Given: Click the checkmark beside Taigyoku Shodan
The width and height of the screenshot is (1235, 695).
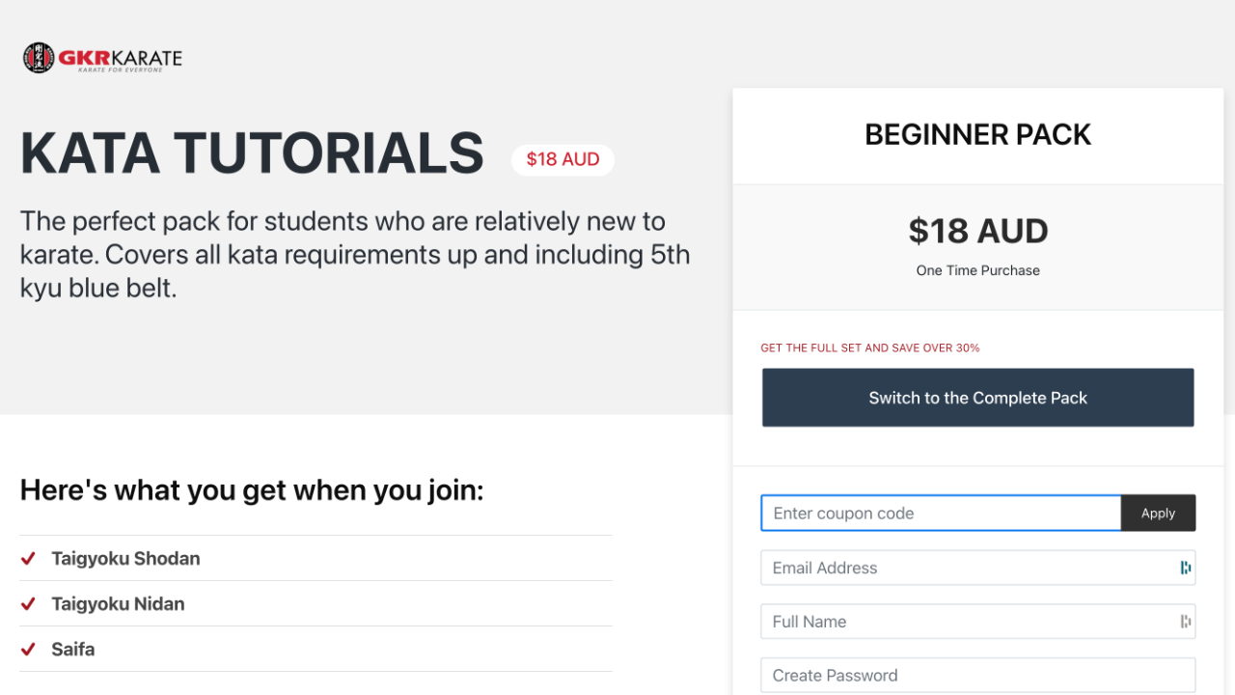Looking at the screenshot, I should pyautogui.click(x=29, y=558).
